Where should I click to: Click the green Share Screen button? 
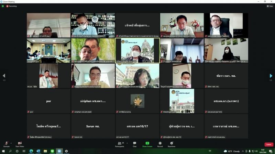coord(147,144)
